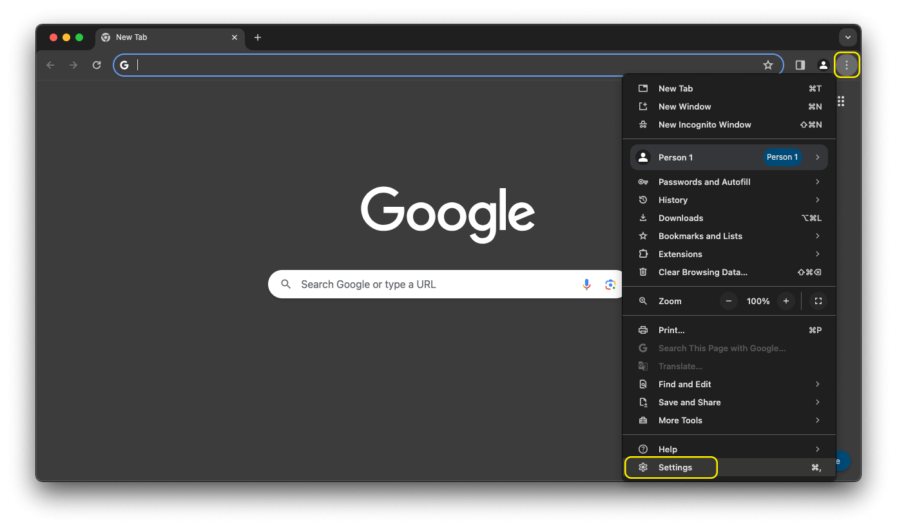Search by image using the Google Lens icon

610,284
